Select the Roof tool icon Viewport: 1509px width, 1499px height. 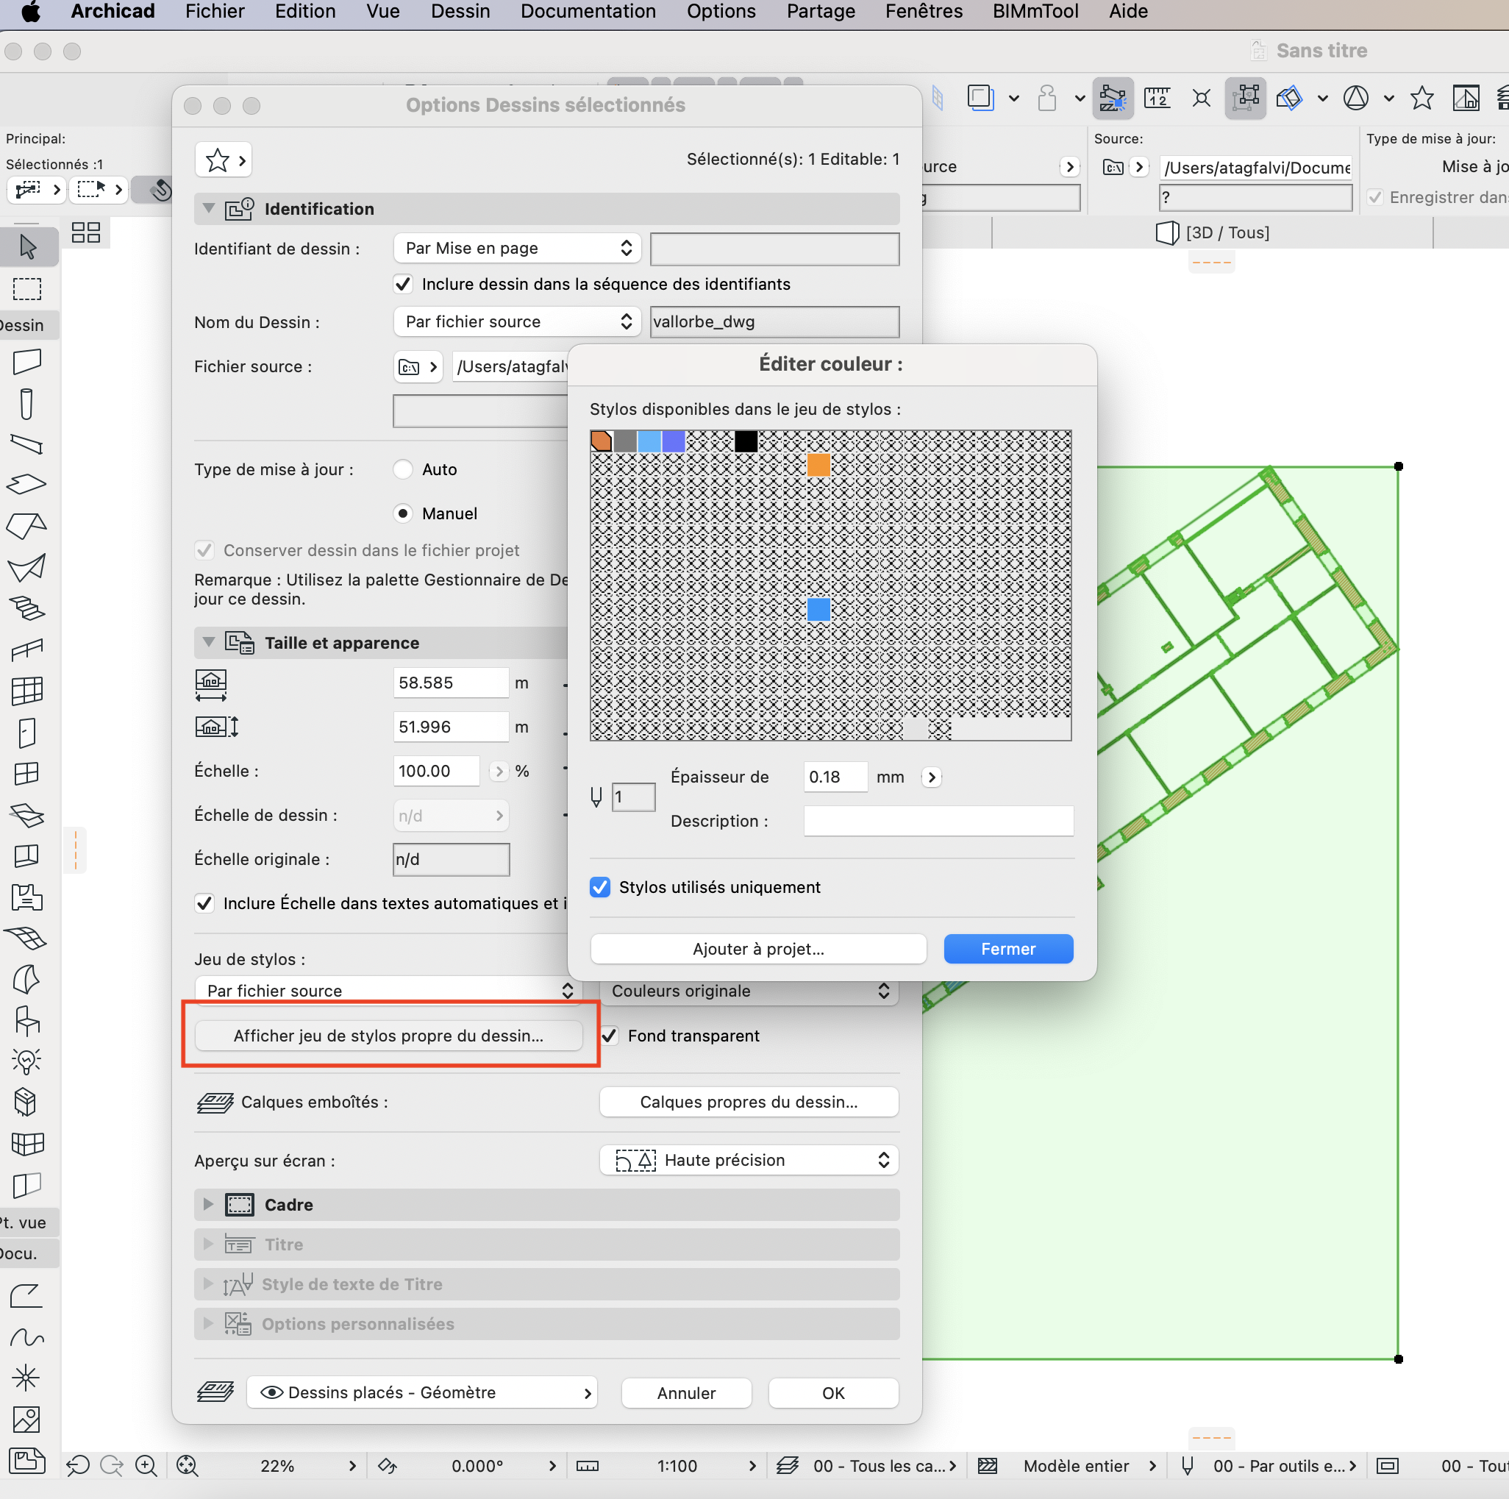pyautogui.click(x=27, y=526)
